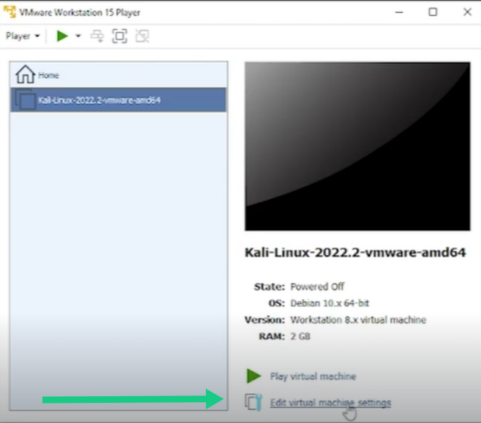Viewport: 481px width, 423px height.
Task: Click the Home house icon
Action: click(x=26, y=74)
